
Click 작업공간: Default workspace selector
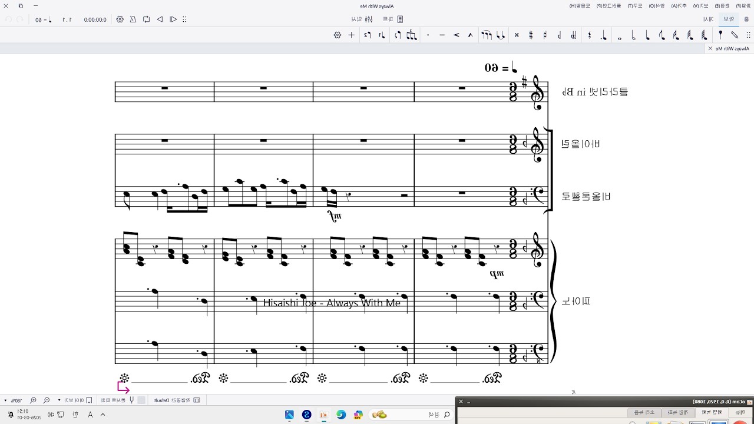(x=177, y=400)
